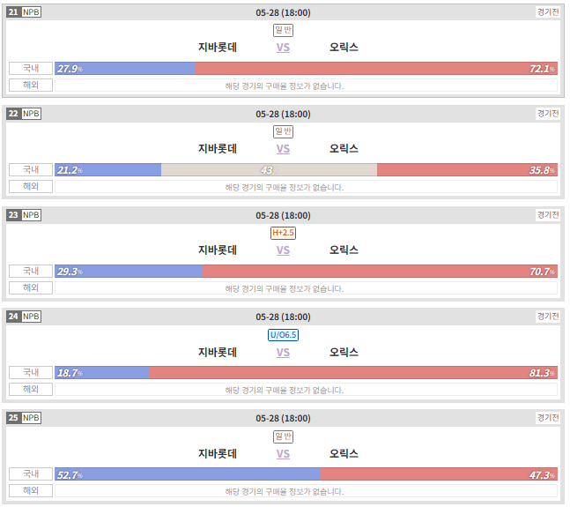The width and height of the screenshot is (570, 507).
Task: Click the 일반 badge in match 21
Action: [283, 30]
